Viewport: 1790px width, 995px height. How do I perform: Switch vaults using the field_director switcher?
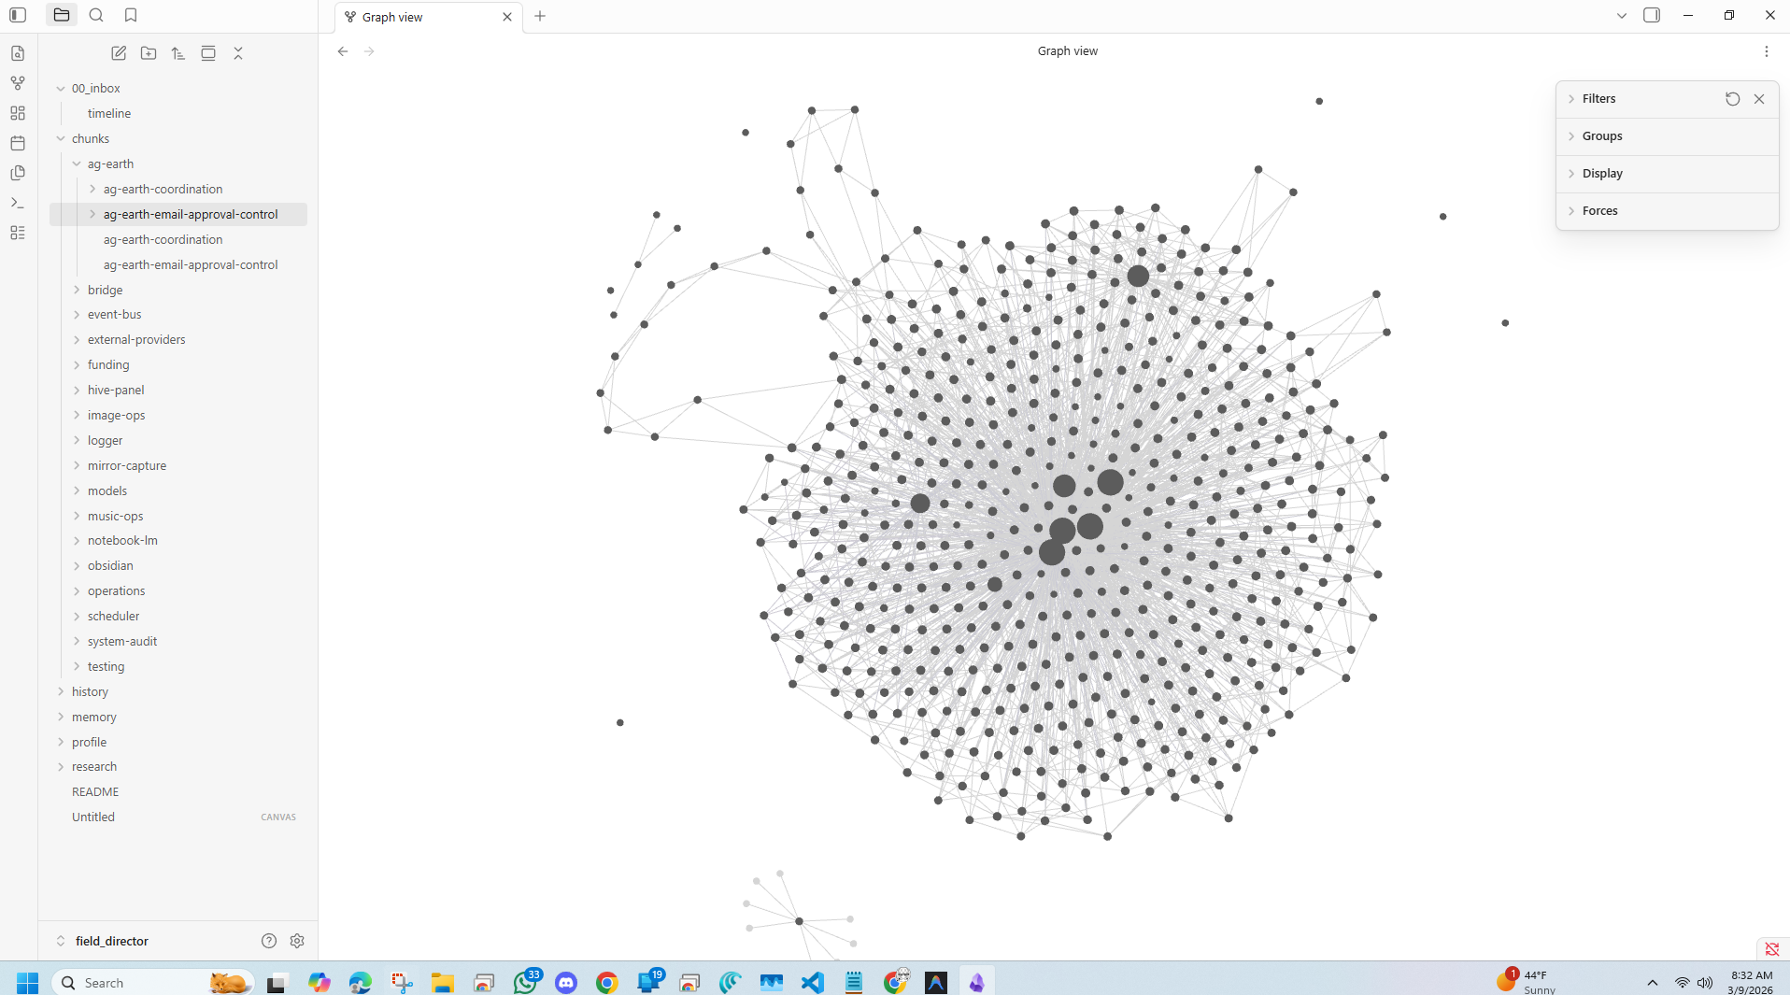111,941
